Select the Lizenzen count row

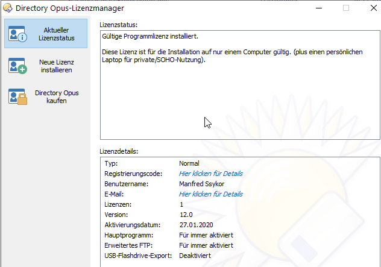[x=181, y=204]
